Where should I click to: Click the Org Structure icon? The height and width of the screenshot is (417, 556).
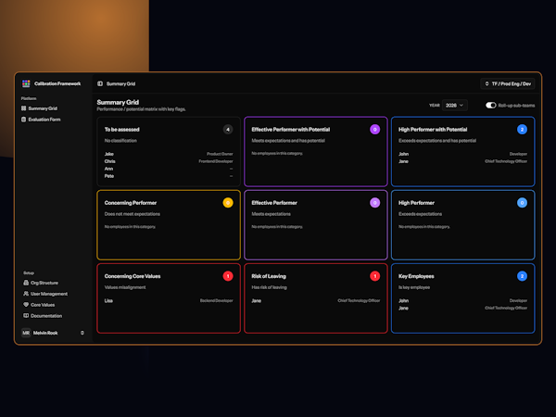26,283
